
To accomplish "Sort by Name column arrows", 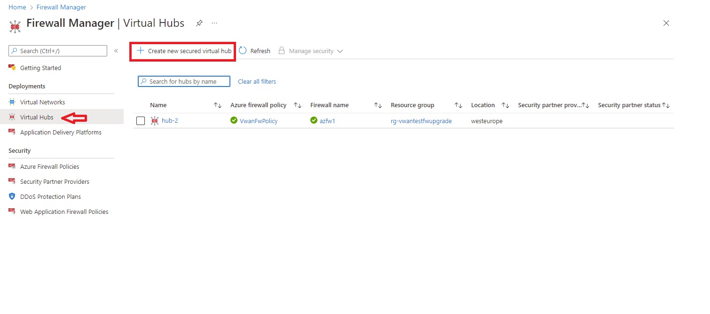I will (218, 105).
